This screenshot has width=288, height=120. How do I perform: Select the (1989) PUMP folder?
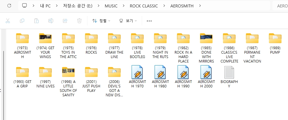pos(275,43)
